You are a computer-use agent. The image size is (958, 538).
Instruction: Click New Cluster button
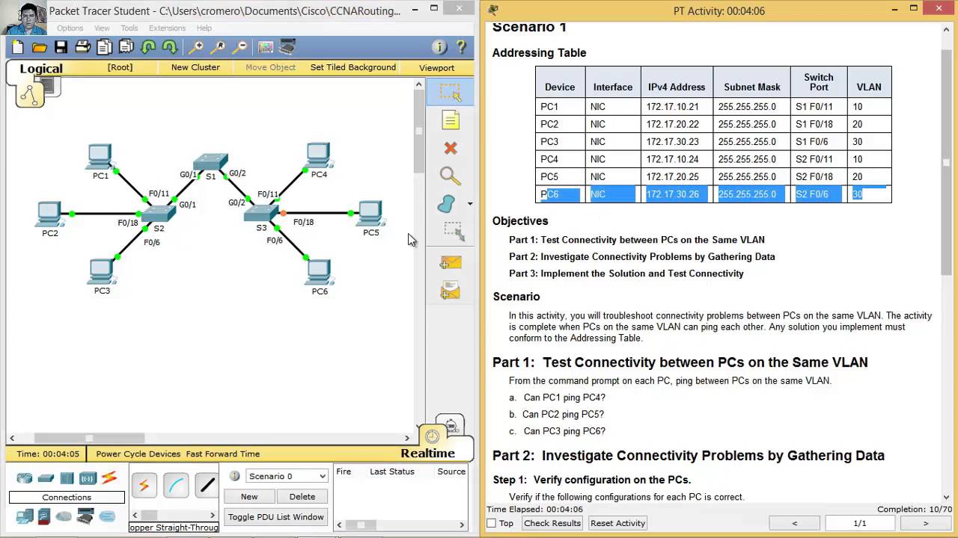click(x=195, y=67)
